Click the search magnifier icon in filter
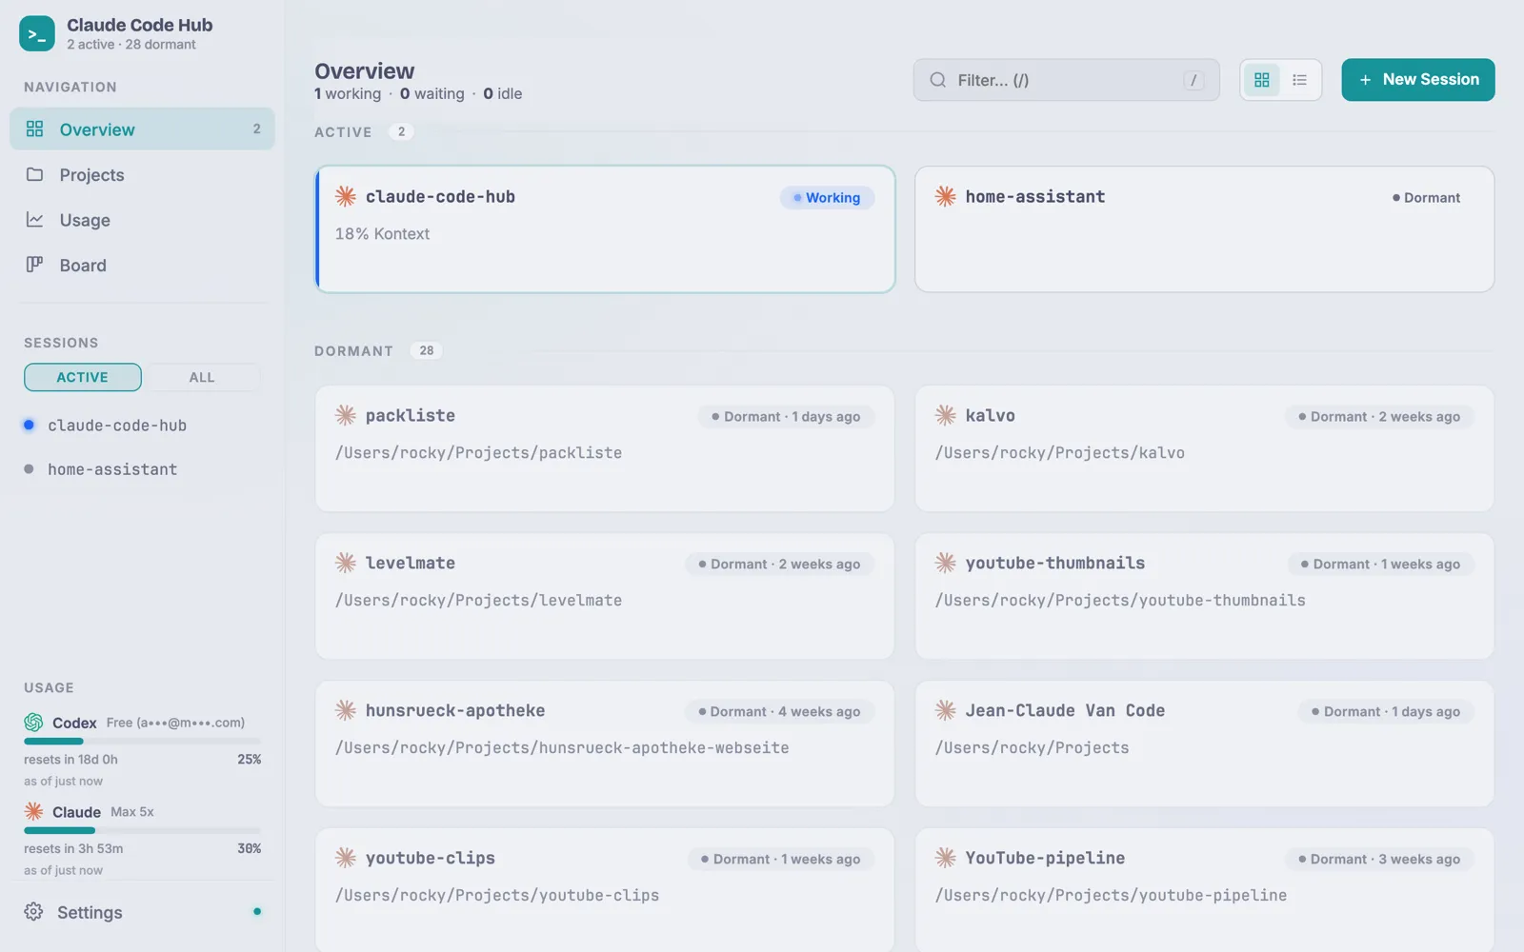This screenshot has width=1524, height=952. pyautogui.click(x=938, y=80)
